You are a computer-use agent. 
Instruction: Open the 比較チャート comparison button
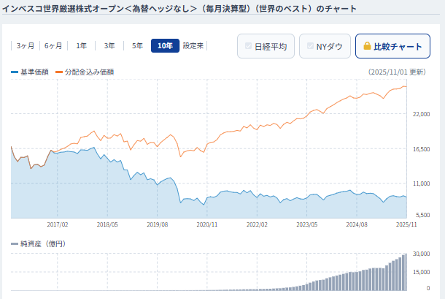(392, 46)
